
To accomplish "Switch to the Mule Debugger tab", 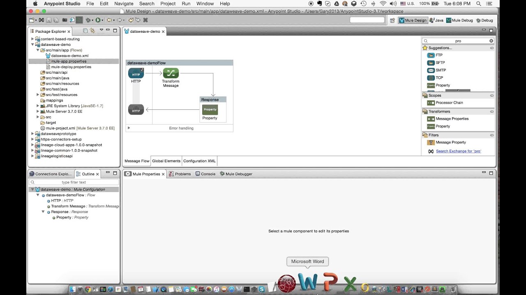I will 236,174.
